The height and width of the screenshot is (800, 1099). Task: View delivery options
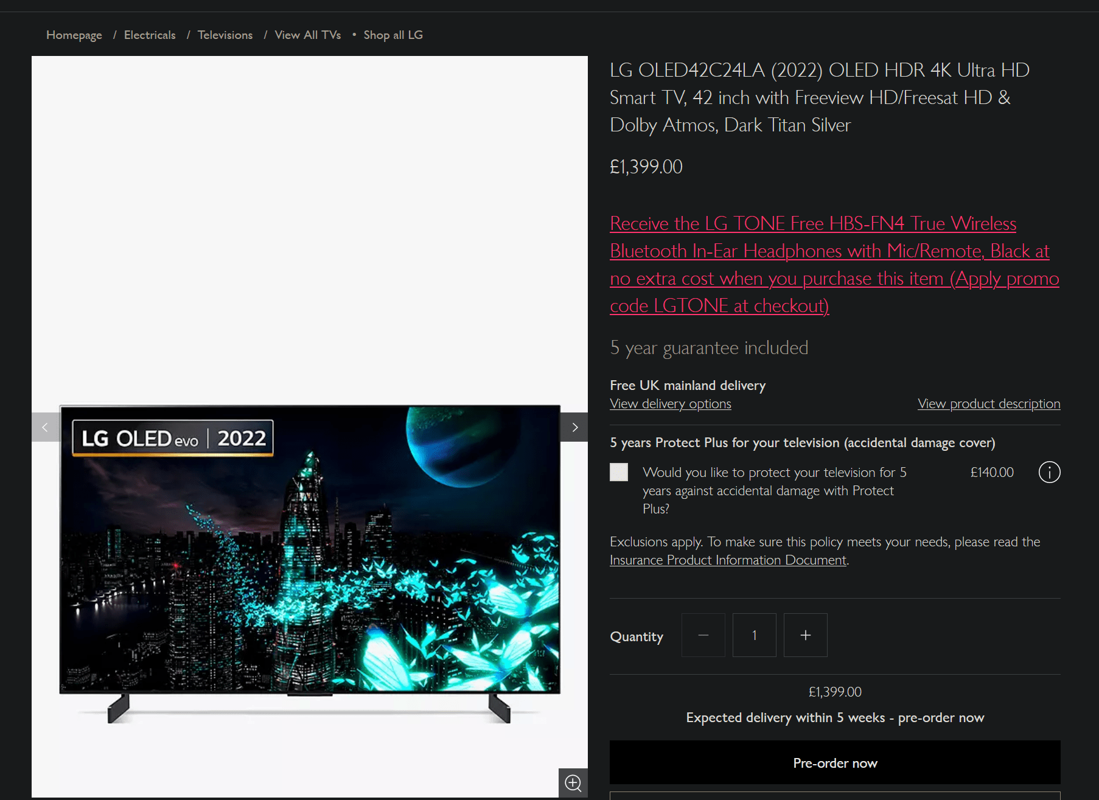[671, 404]
